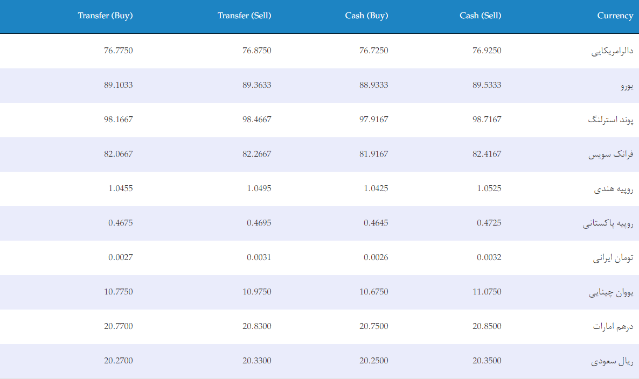The height and width of the screenshot is (379, 639).
Task: Select the یووان چینایی currency name
Action: point(611,292)
